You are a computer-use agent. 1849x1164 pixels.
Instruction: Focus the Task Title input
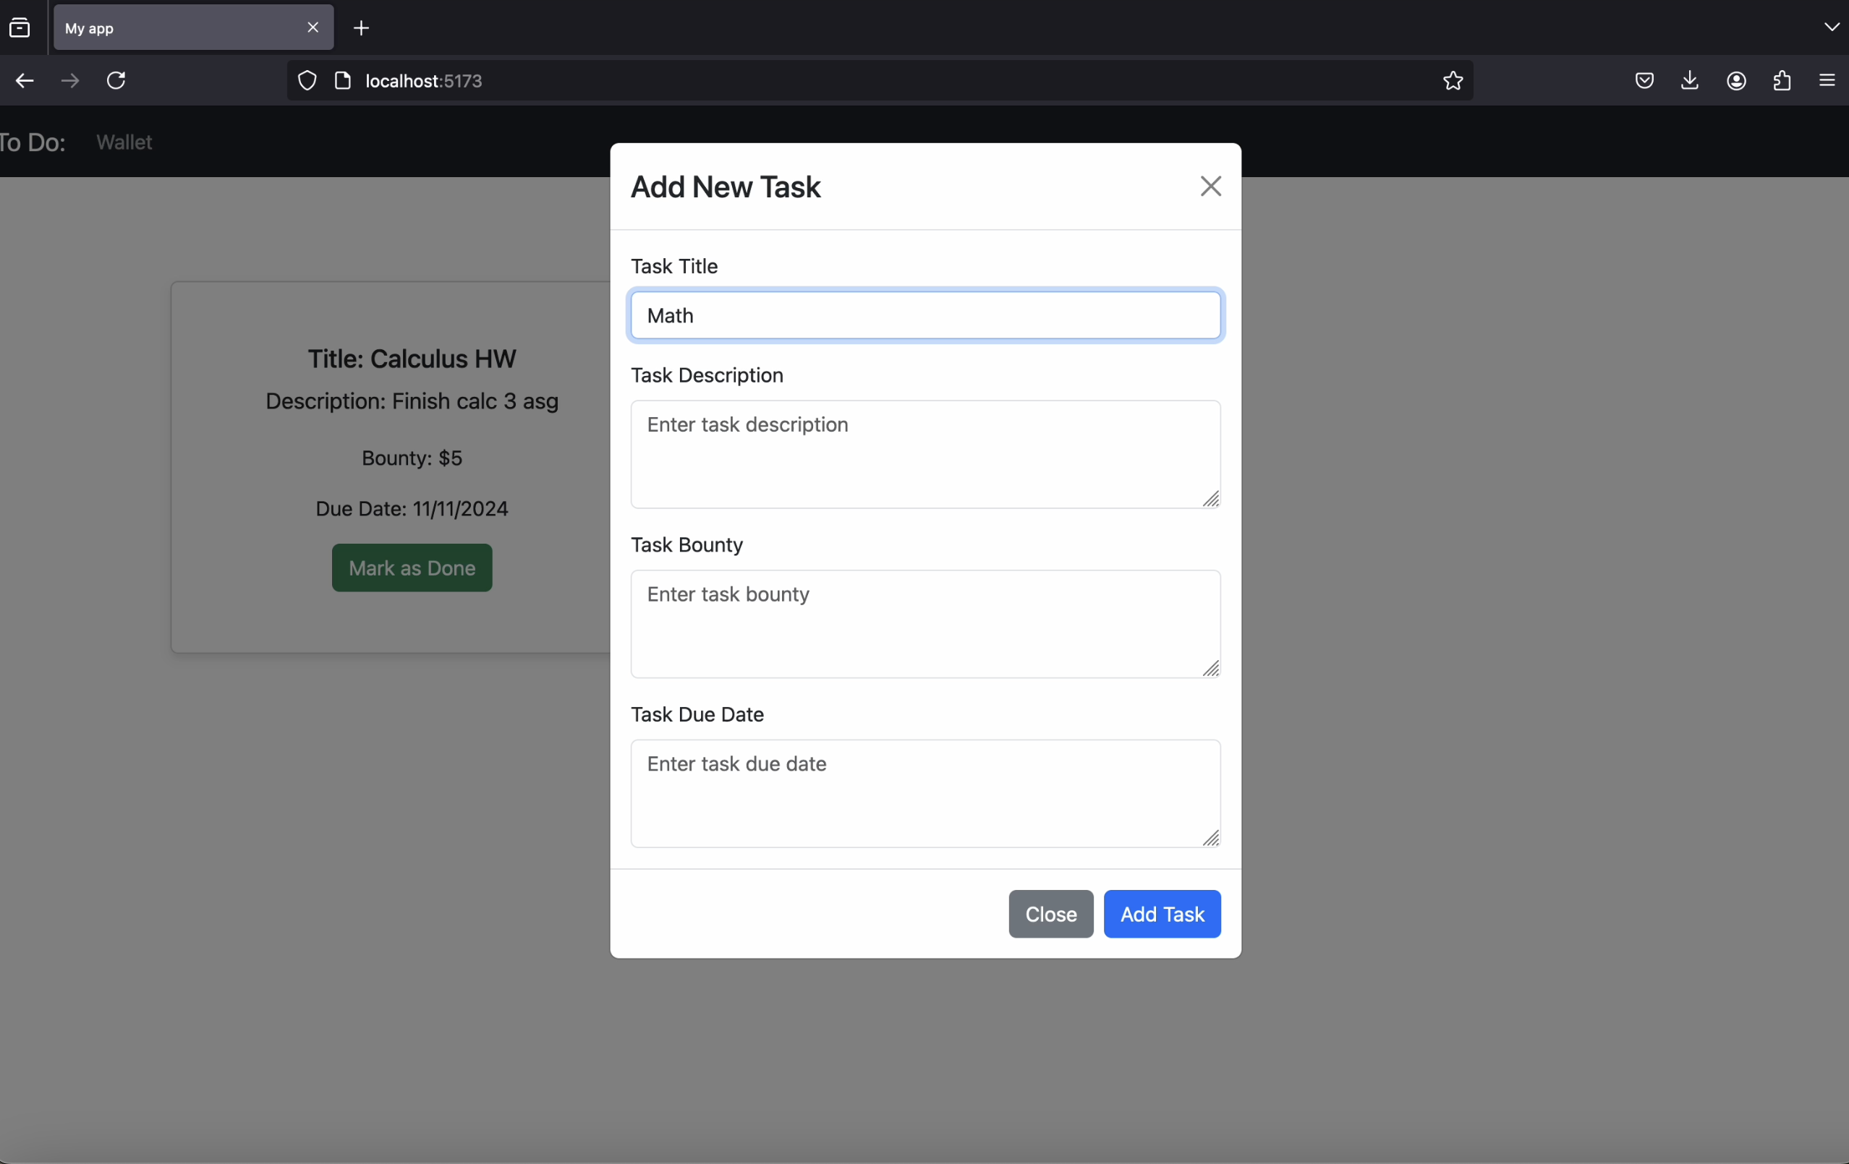point(924,315)
